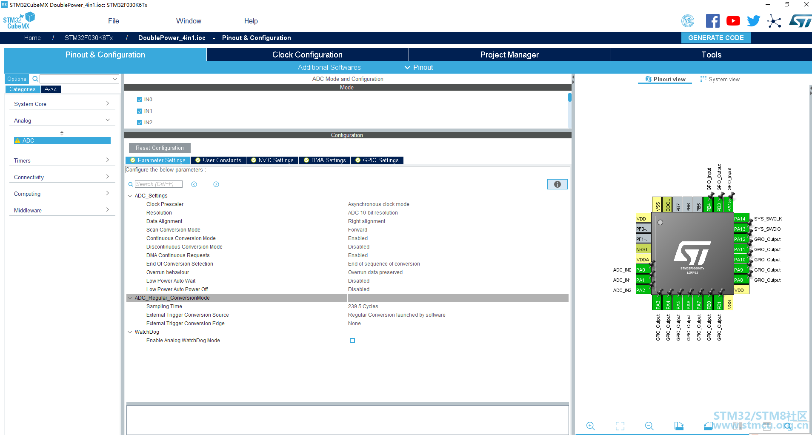Viewport: 812px width, 435px height.
Task: Click the ST logo in header
Action: point(800,21)
